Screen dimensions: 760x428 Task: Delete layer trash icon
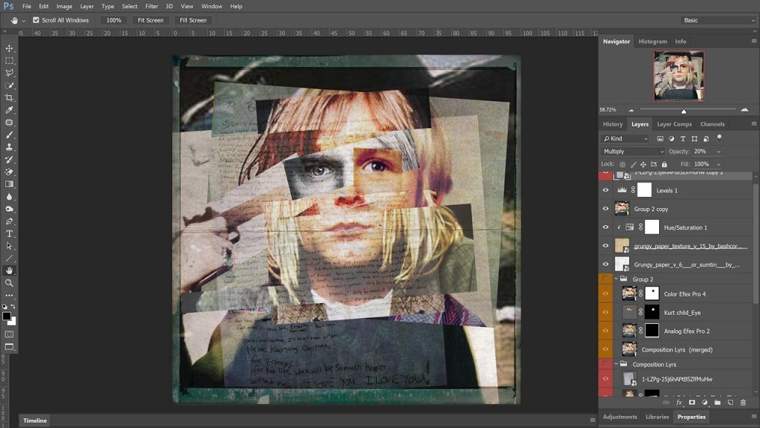743,403
